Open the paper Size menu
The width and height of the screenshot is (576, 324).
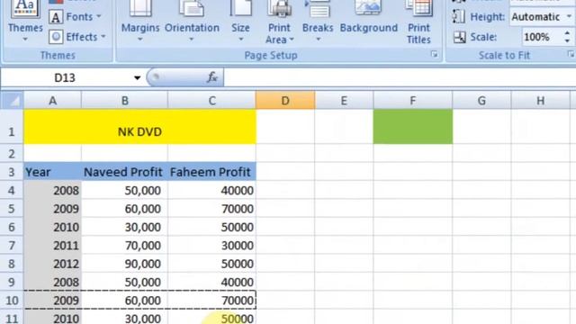coord(240,22)
